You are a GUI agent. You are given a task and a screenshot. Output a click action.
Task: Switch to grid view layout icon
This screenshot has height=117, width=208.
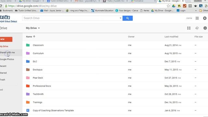(189, 28)
